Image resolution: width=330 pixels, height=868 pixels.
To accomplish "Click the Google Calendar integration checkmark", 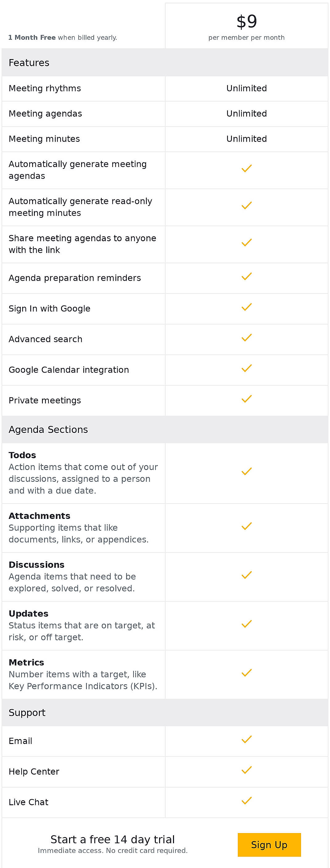I will [x=246, y=368].
